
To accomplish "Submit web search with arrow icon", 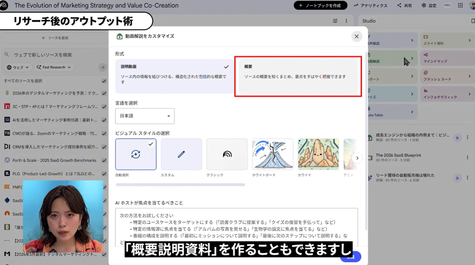I will point(103,67).
